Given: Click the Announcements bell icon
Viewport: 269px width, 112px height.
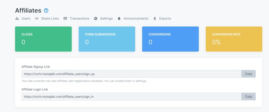Looking at the screenshot, I should [x=119, y=19].
